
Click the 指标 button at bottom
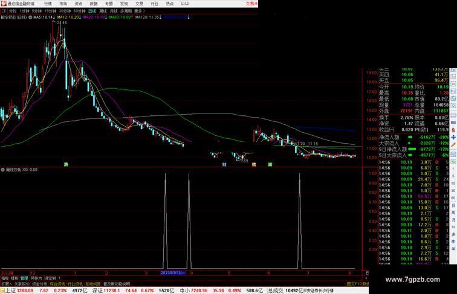click(x=5, y=278)
